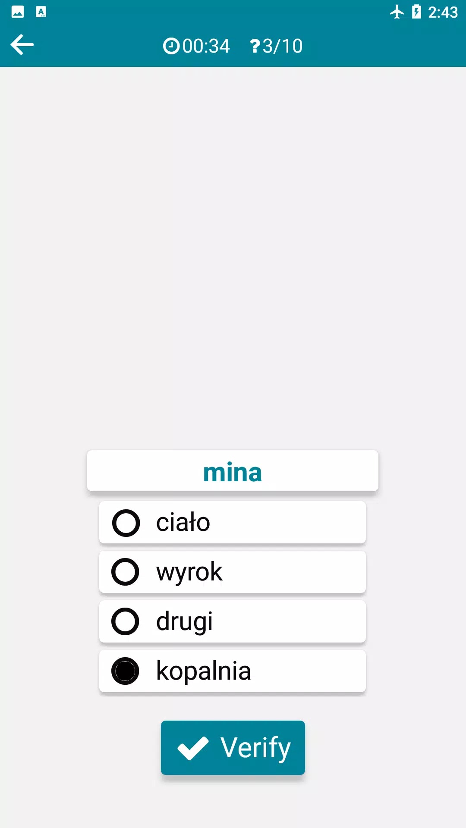Click the selected kopalnia radio button
466x828 pixels.
[x=125, y=671]
